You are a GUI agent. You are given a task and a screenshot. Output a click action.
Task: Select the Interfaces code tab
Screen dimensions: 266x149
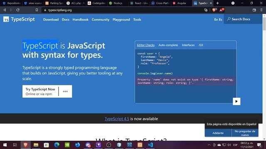pyautogui.click(x=188, y=45)
